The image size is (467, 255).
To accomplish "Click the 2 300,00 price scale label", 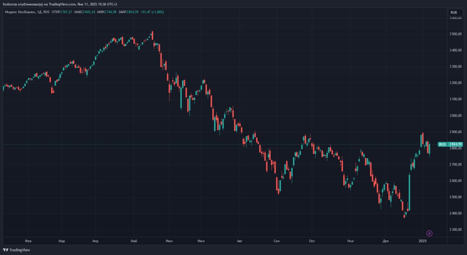I will (456, 229).
